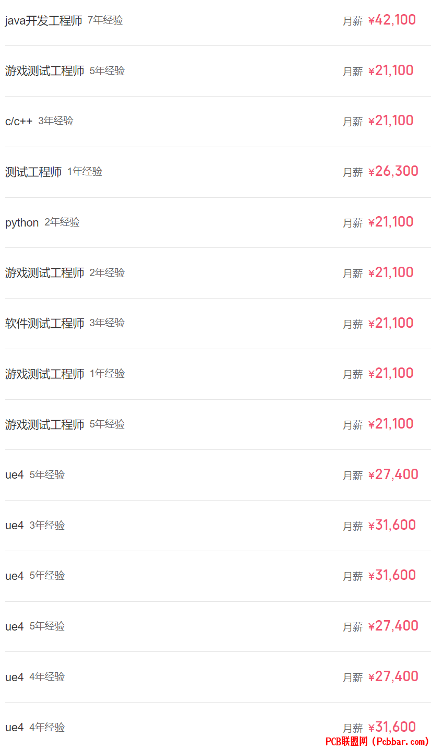
Task: Click ¥31,600 salary in ue4 4年经验 row
Action: pyautogui.click(x=392, y=727)
